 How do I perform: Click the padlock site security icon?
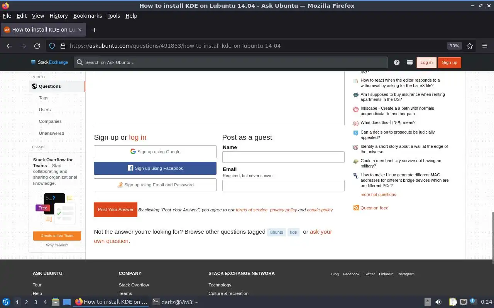(x=63, y=46)
